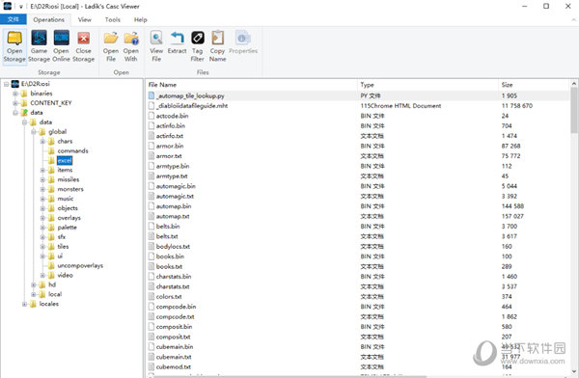The height and width of the screenshot is (378, 579).
Task: Expand the binaries folder node
Action: pos(15,94)
